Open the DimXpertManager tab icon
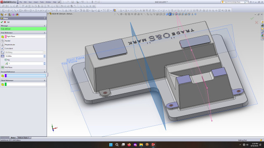The width and height of the screenshot is (264, 148). (x=13, y=15)
